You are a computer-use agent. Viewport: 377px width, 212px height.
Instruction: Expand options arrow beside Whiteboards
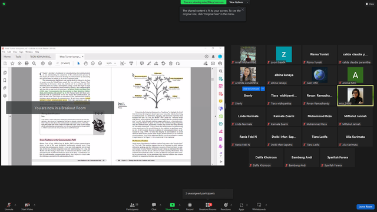click(266, 205)
